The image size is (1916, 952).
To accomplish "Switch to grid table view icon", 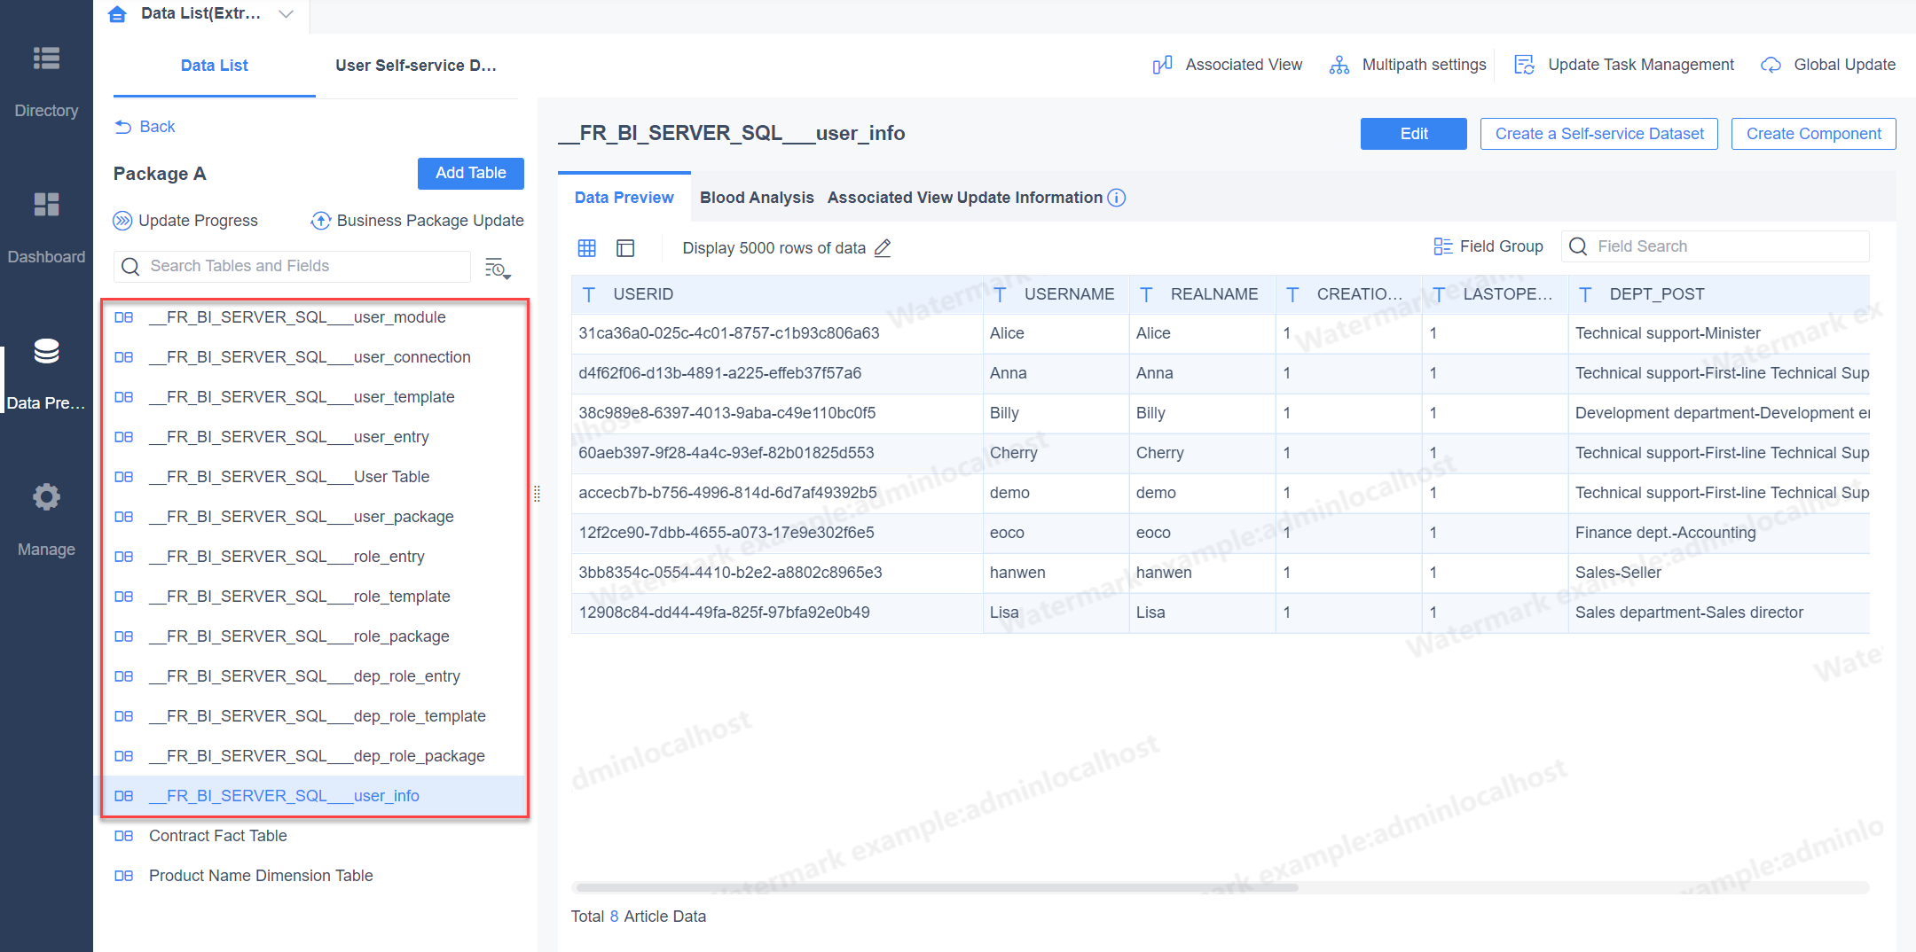I will click(x=587, y=248).
